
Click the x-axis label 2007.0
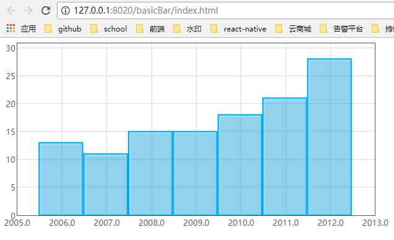tap(107, 223)
